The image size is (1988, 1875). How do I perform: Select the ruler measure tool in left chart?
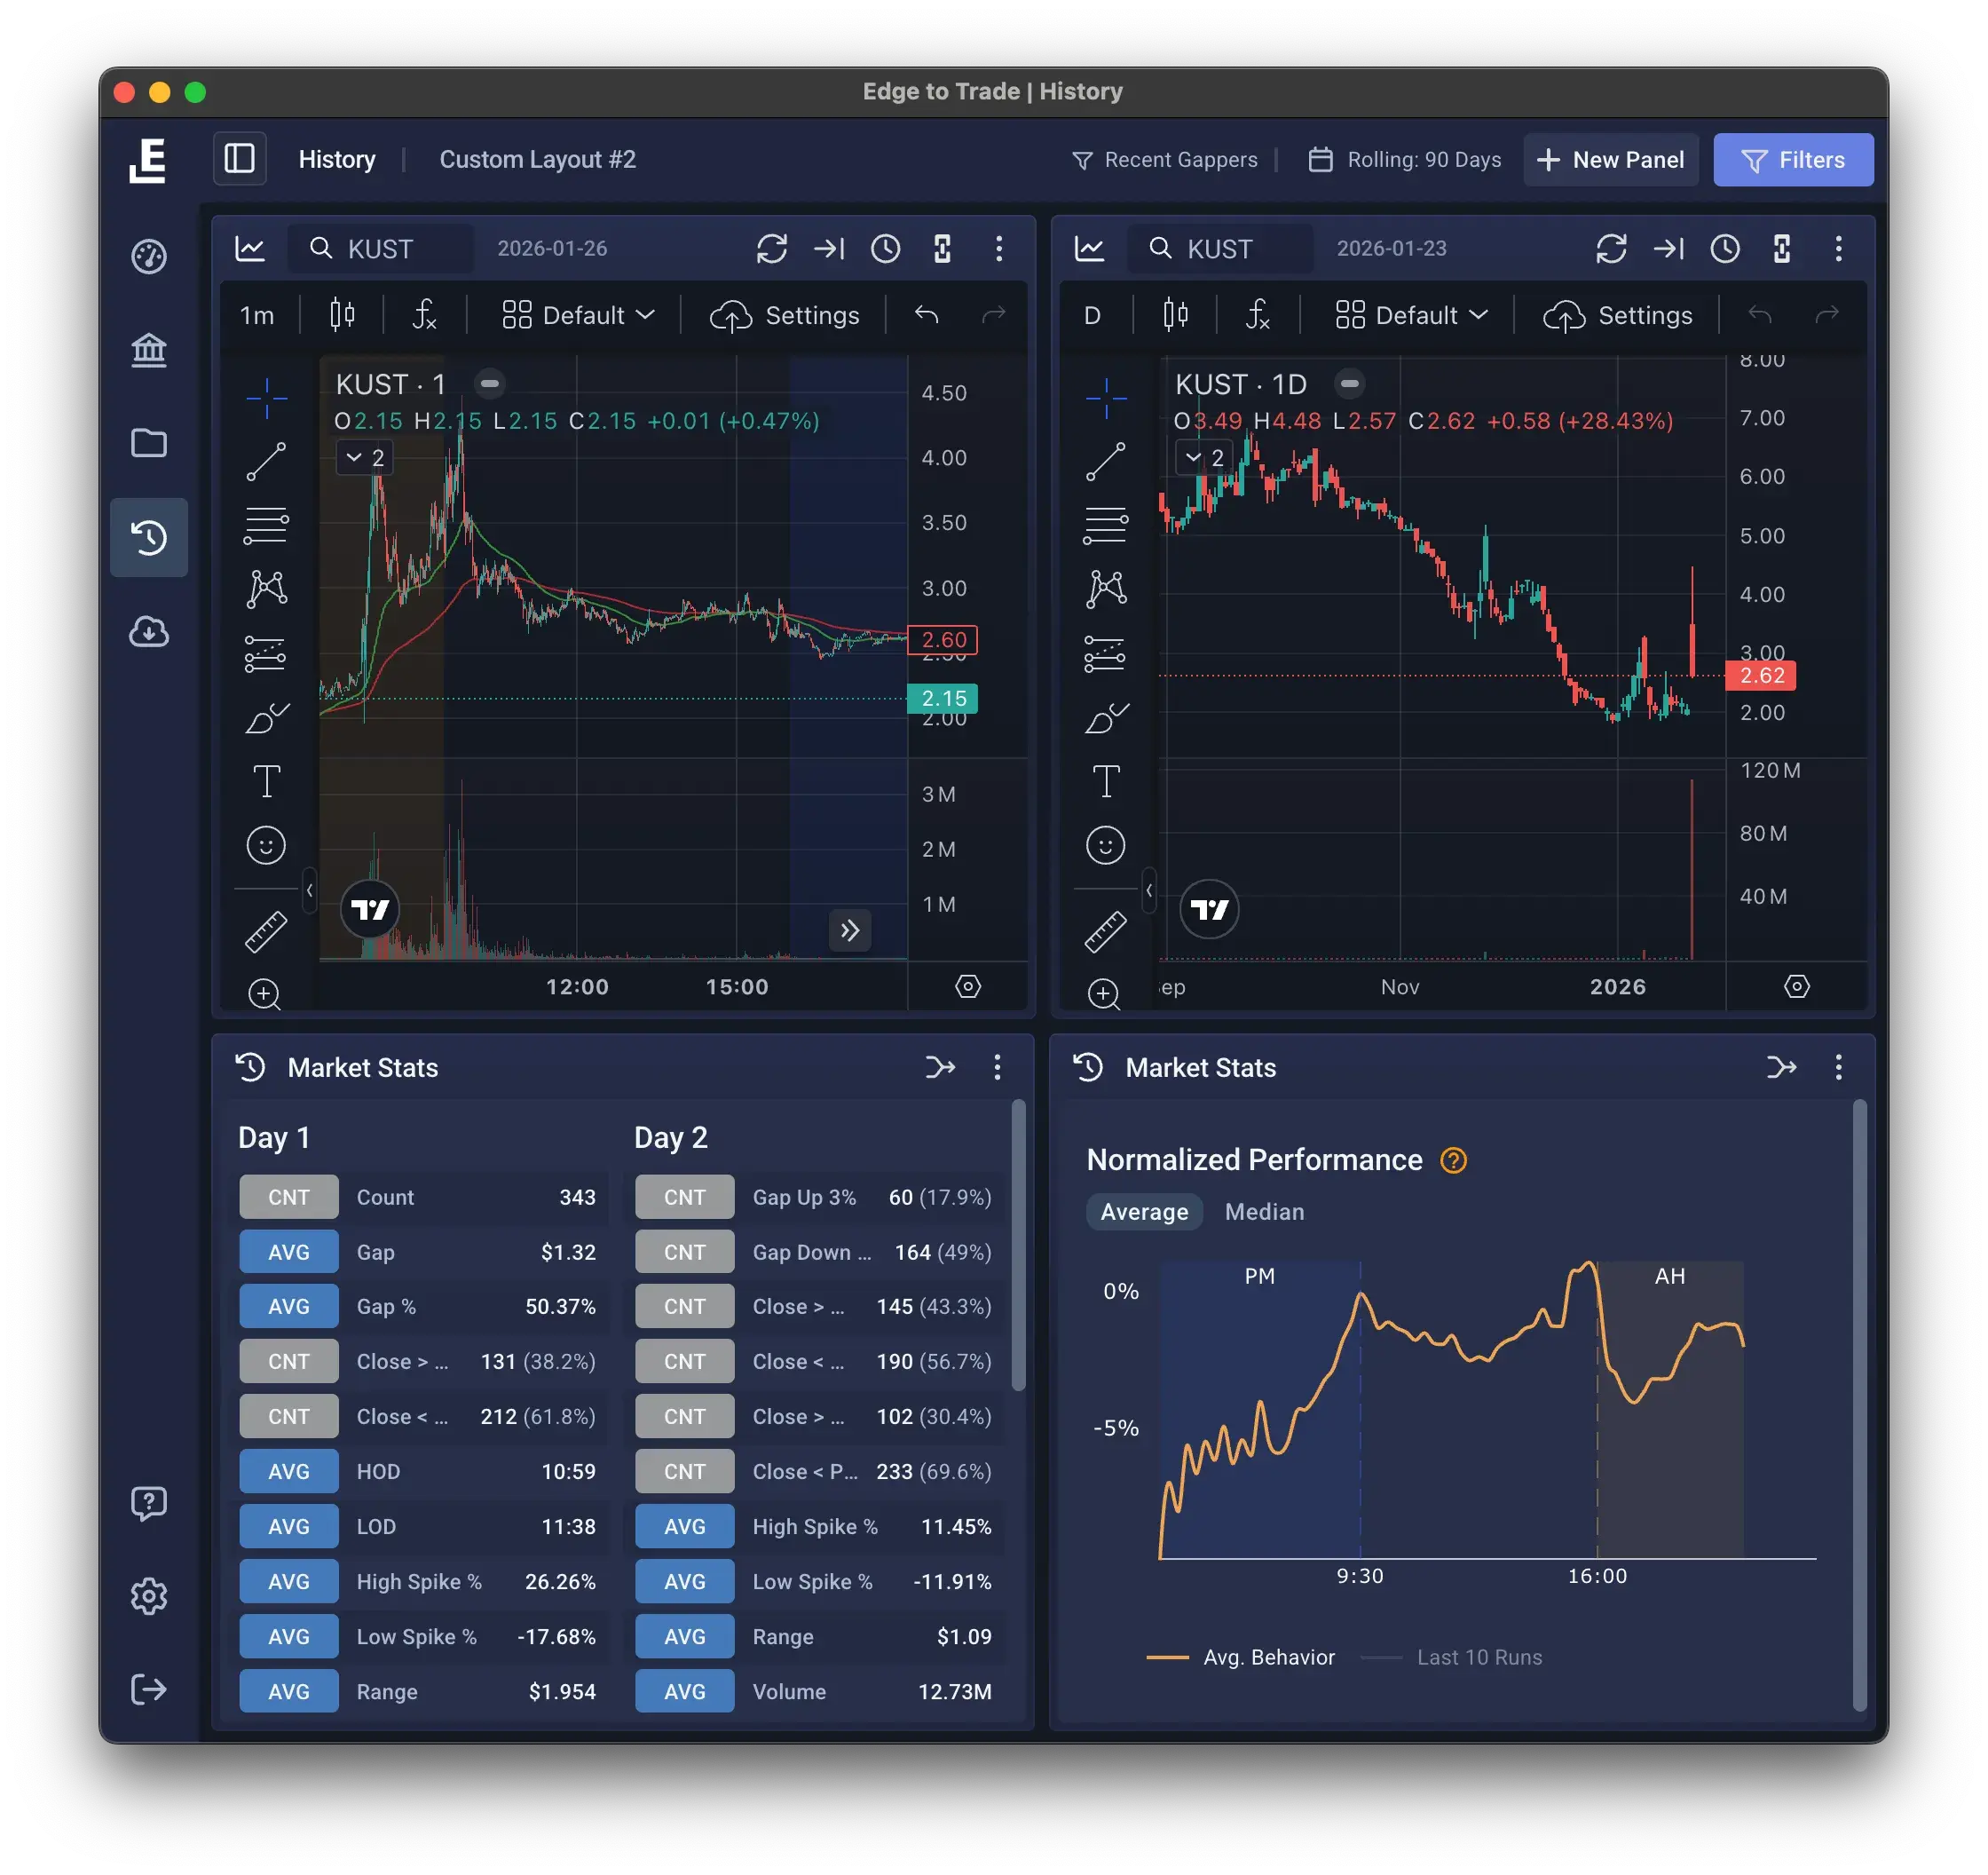point(266,931)
